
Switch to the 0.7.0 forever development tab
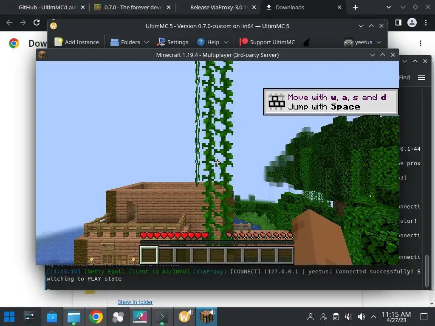coord(133,8)
